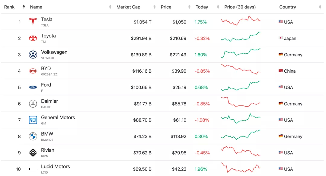Click Tesla's 30-day price chart

click(x=241, y=20)
